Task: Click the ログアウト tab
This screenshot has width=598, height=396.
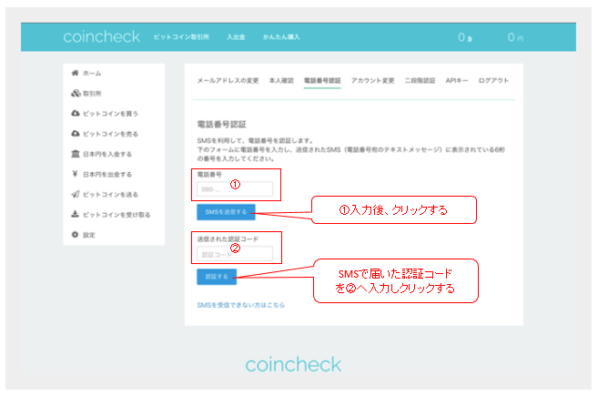Action: point(493,80)
